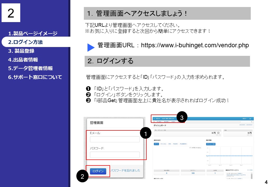Click the page number 4
Screen dimensions: 270x187
tap(266, 182)
